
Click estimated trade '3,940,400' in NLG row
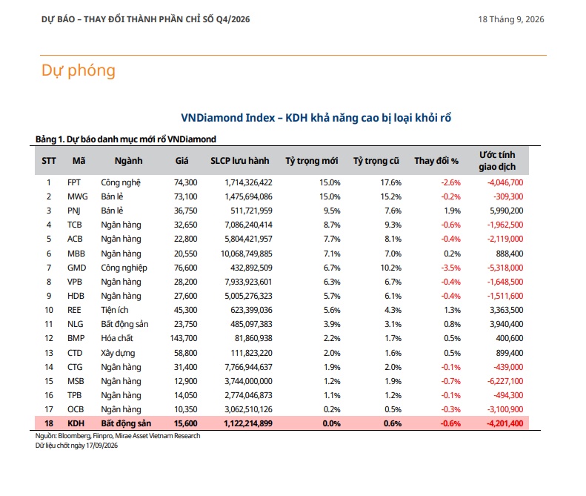click(x=507, y=324)
